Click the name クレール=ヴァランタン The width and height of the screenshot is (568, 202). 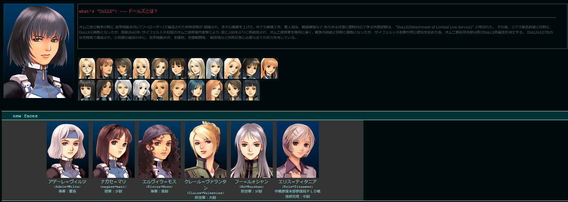point(206,185)
